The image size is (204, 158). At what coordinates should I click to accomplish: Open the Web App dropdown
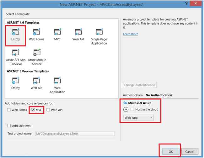138,117
